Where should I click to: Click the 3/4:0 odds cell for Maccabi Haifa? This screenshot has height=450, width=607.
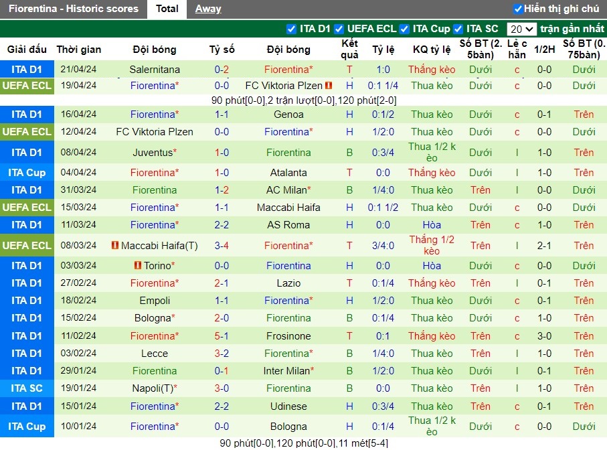(x=383, y=245)
